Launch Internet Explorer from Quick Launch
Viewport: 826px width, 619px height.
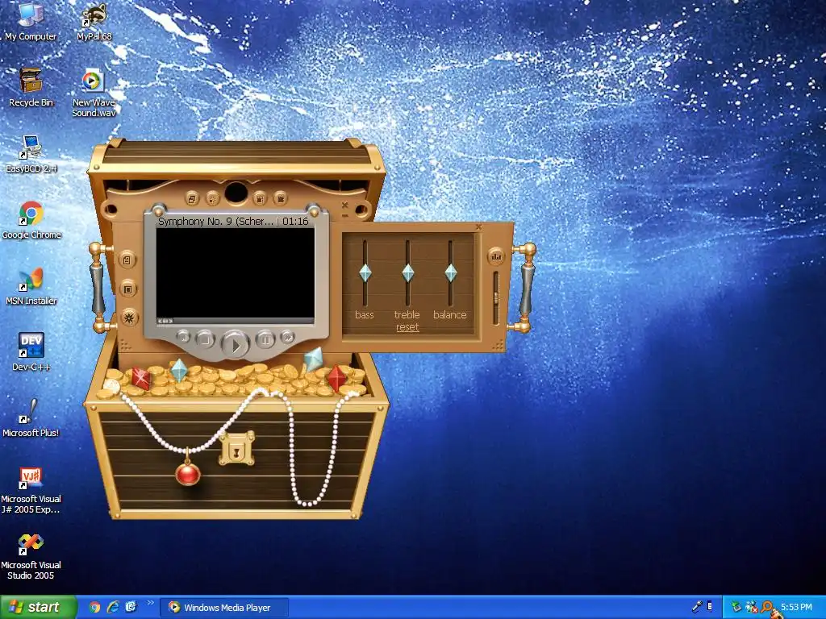(113, 607)
